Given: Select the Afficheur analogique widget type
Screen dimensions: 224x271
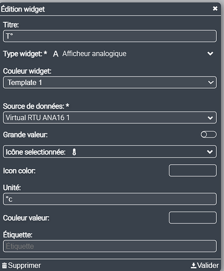Looking at the screenshot, I should click(x=94, y=54).
